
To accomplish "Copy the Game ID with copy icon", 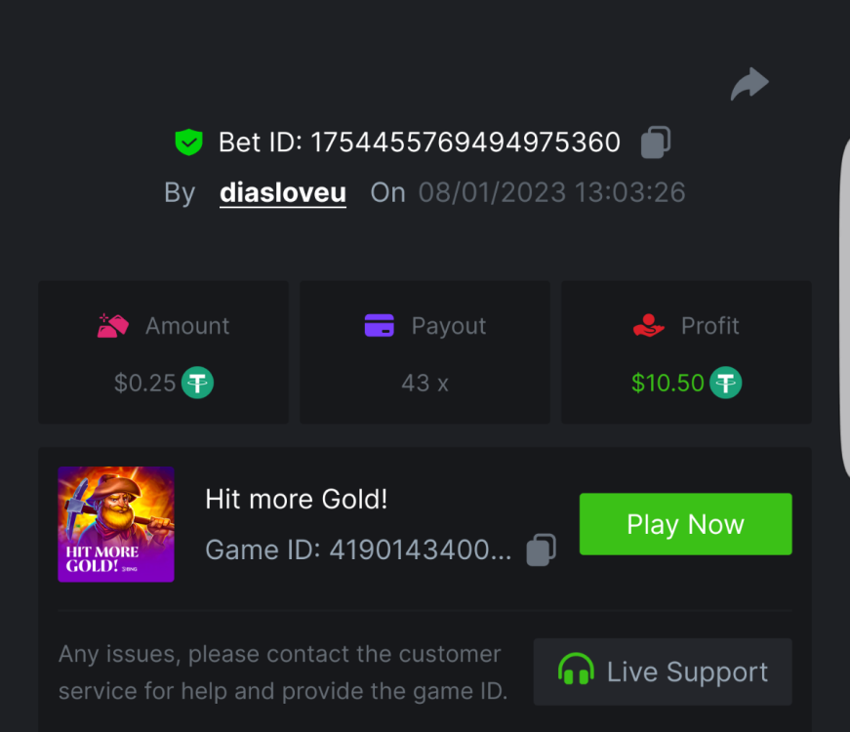I will click(x=542, y=549).
